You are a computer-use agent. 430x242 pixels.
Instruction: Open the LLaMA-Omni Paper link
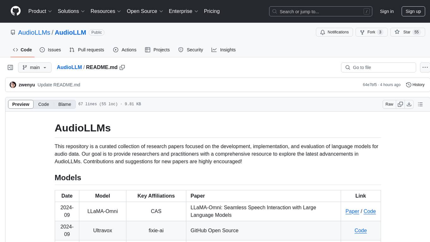(352, 211)
